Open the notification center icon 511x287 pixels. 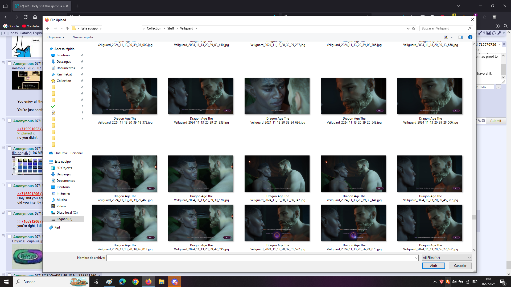(502, 282)
